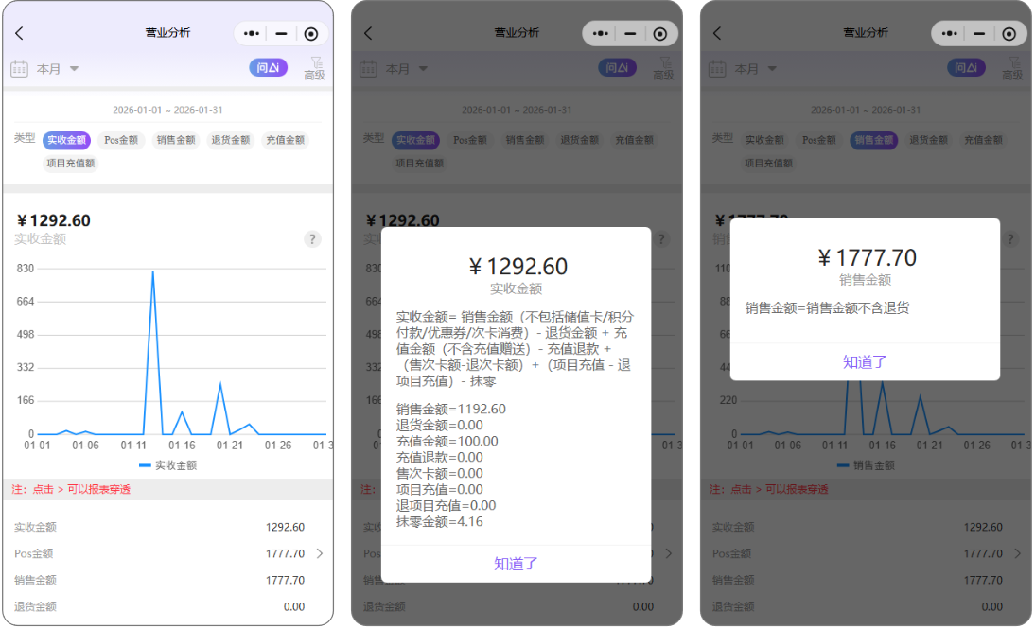Select the 充值金额 type tab in left screen

[285, 140]
